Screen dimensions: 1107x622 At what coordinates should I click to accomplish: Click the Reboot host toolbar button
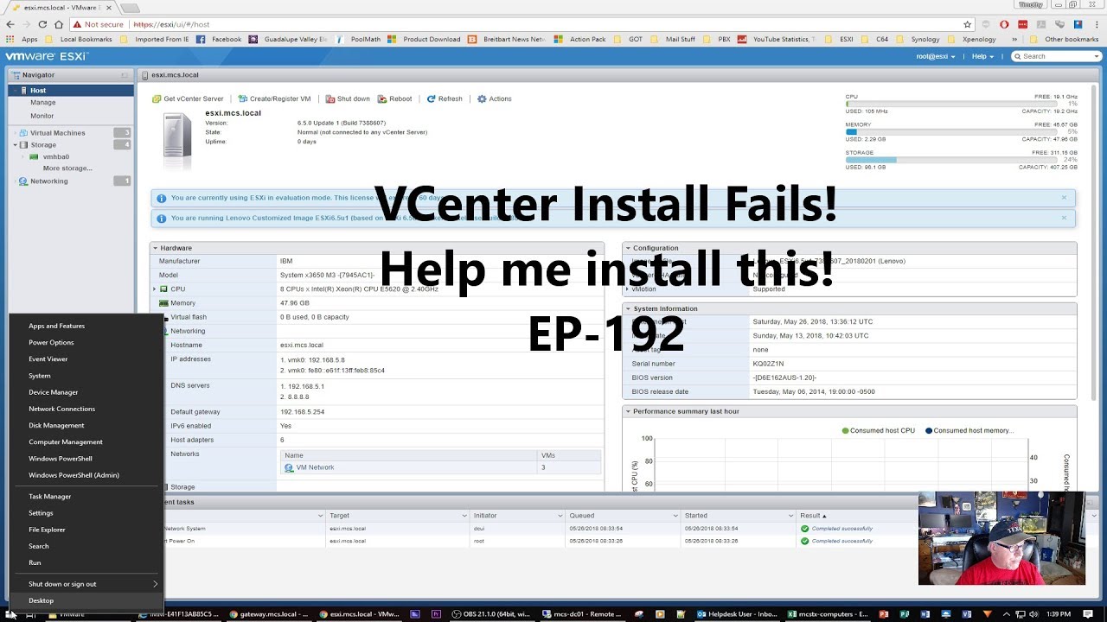pyautogui.click(x=395, y=99)
